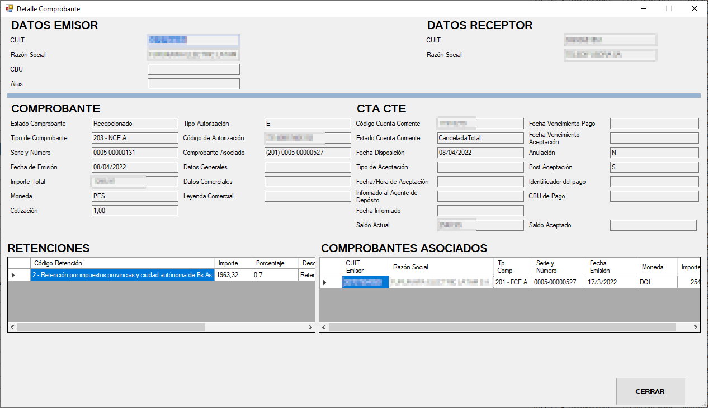Viewport: 708px width, 408px height.
Task: Sort by Razón Social column header
Action: point(441,267)
